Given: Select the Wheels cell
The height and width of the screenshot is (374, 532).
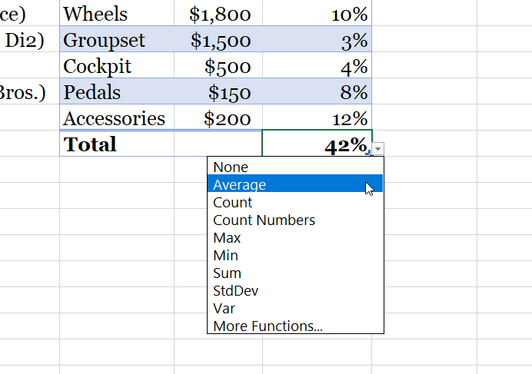Looking at the screenshot, I should tap(117, 13).
